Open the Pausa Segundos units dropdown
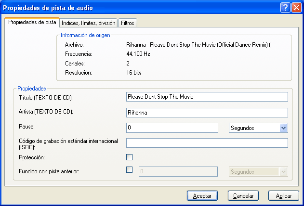304x206 pixels. point(283,128)
